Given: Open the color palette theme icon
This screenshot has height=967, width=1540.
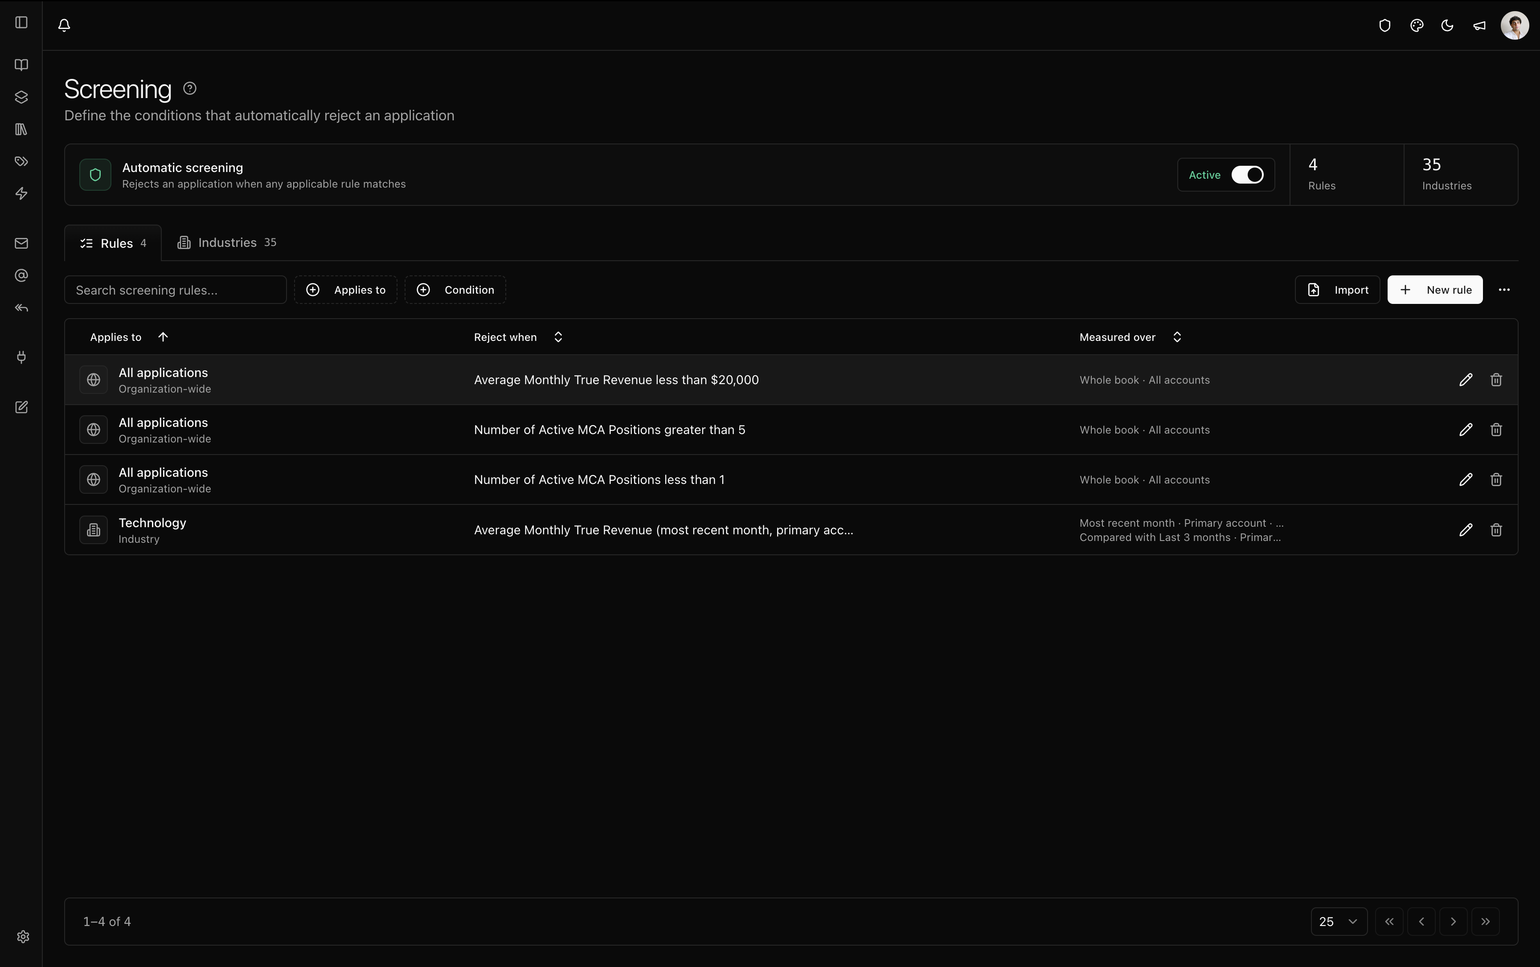Looking at the screenshot, I should click(1417, 25).
